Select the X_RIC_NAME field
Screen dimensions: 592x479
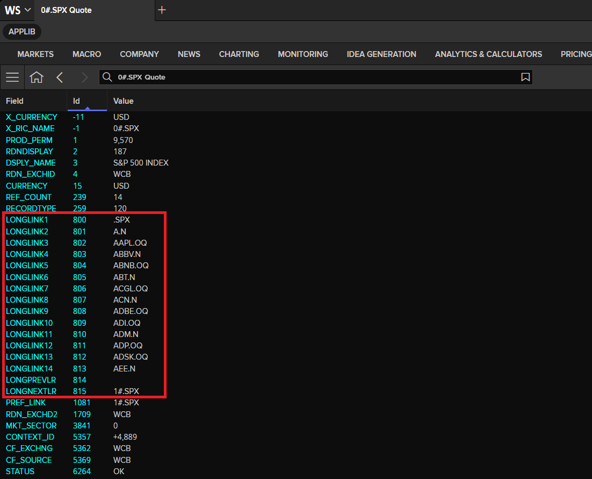point(30,128)
